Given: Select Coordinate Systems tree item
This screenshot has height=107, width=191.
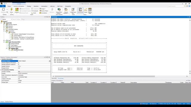Looking at the screenshot, I should (x=13, y=29).
